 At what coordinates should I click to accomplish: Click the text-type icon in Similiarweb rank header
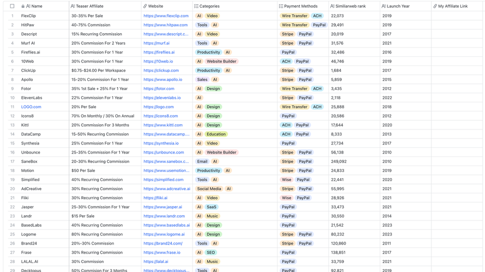332,6
